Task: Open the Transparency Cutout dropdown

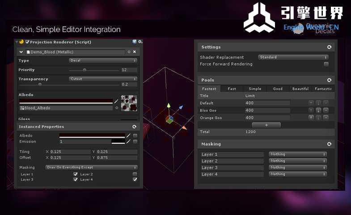Action: tap(103, 79)
